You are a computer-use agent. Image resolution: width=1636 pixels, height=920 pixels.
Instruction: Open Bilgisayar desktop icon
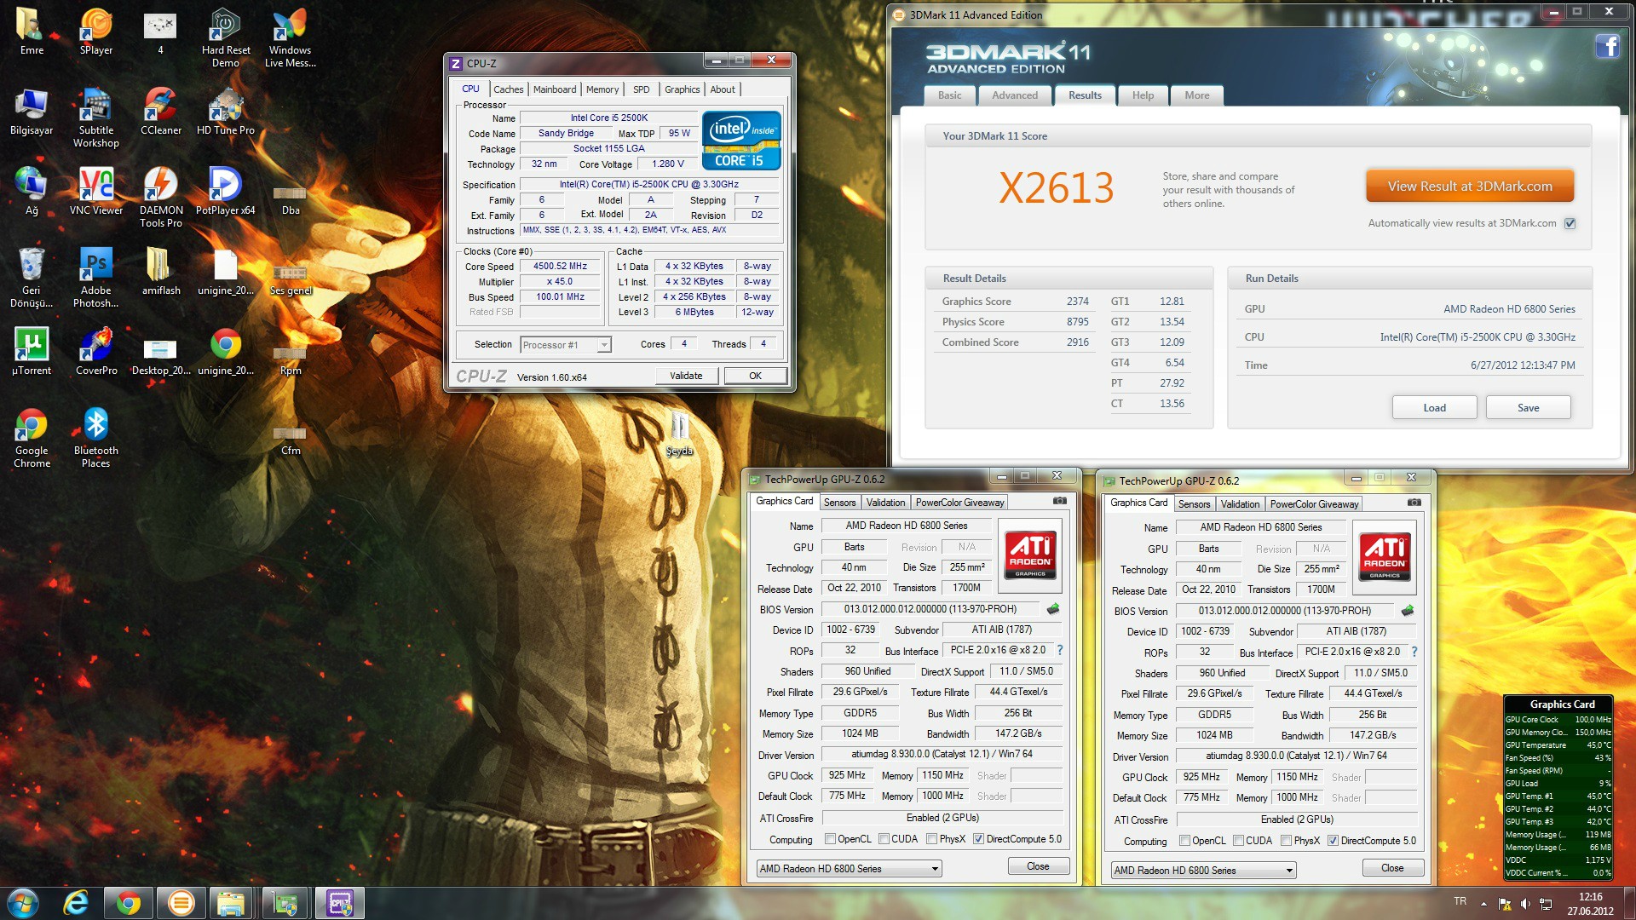32,112
